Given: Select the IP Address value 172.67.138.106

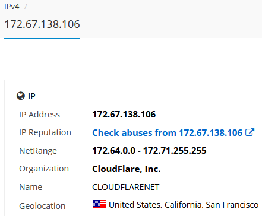Looking at the screenshot, I should point(124,115).
